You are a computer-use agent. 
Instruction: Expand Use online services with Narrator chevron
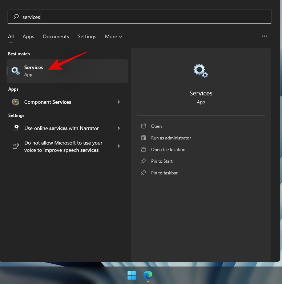(x=118, y=128)
